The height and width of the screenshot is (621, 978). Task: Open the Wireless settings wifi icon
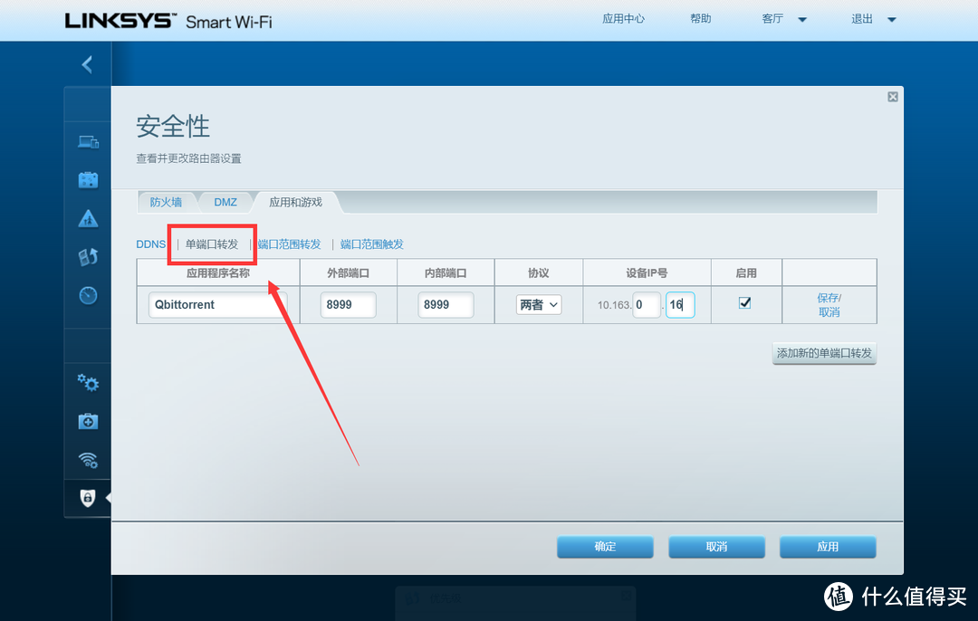tap(88, 460)
